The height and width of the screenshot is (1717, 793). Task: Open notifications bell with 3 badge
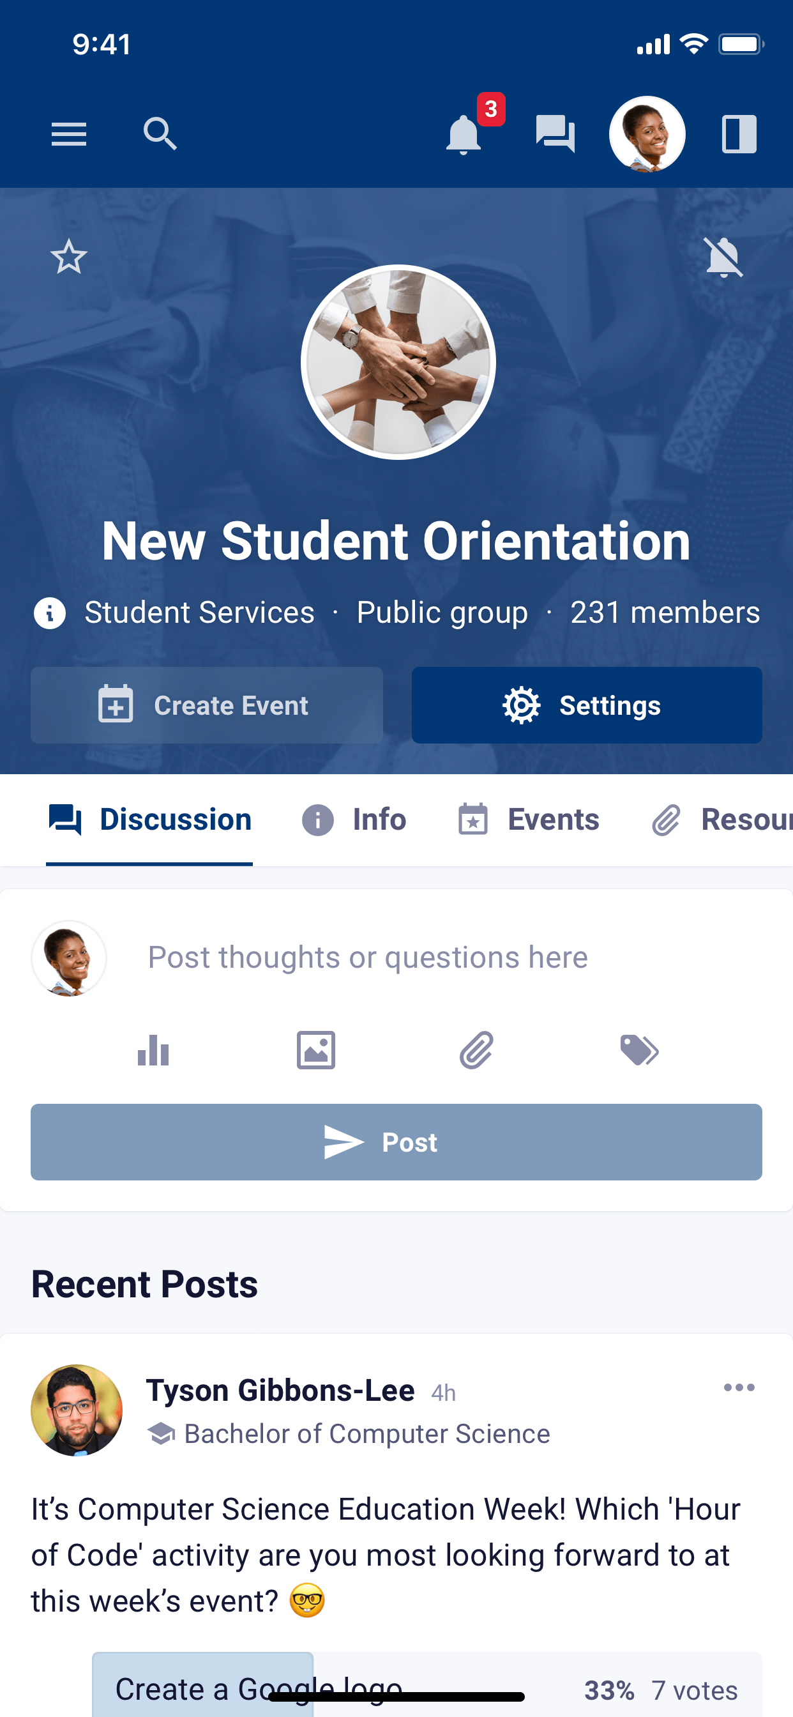[464, 134]
